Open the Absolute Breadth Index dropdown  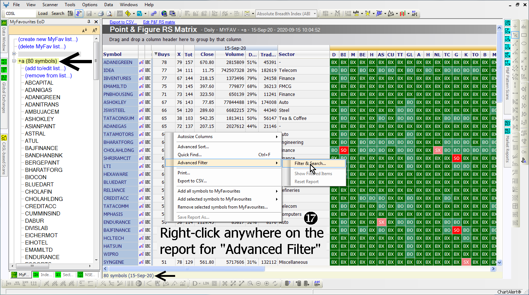[314, 14]
